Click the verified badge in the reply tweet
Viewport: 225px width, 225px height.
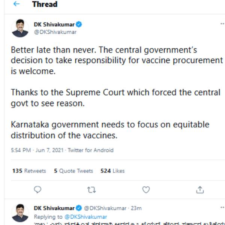pos(79,208)
